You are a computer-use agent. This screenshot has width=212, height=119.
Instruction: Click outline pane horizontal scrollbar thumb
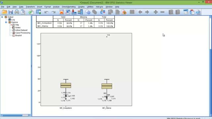coord(13,115)
